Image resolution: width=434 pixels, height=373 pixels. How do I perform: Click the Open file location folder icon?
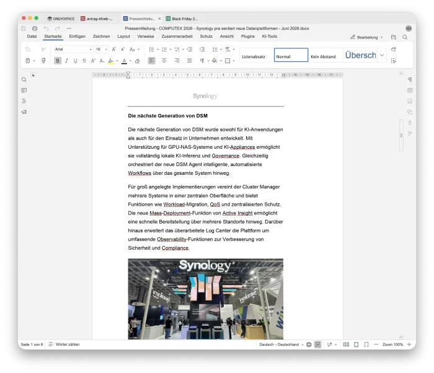(394, 37)
